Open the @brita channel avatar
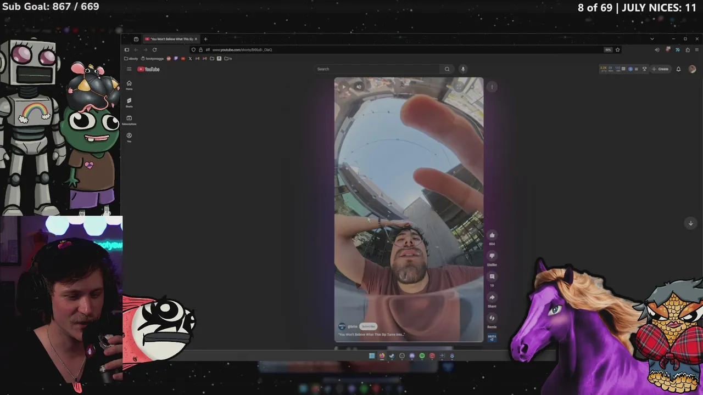This screenshot has height=395, width=703. pos(342,326)
